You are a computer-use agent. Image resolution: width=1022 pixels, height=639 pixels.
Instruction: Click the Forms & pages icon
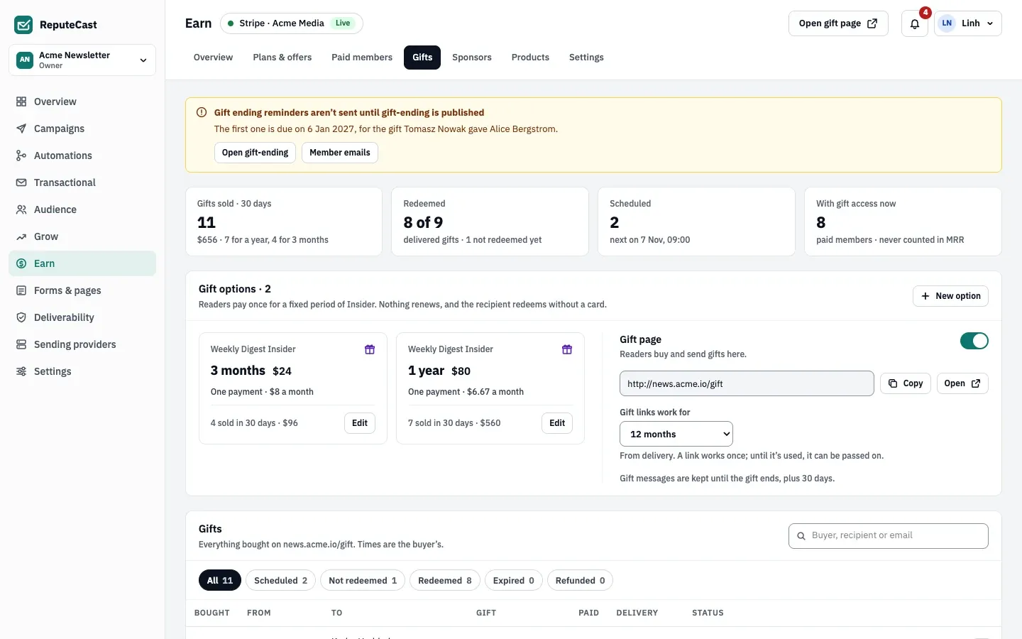(21, 290)
